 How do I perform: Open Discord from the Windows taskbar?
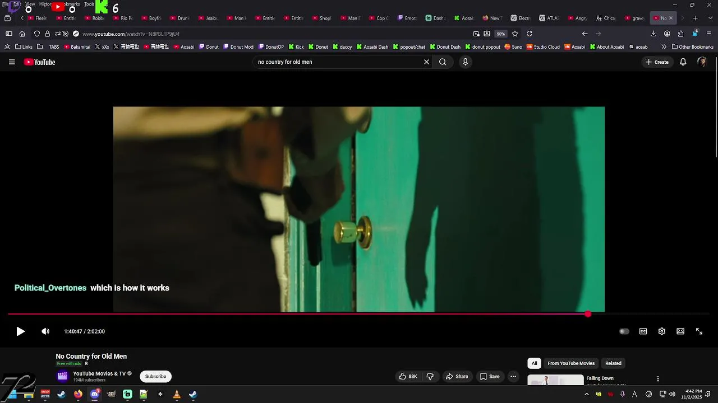pos(94,394)
